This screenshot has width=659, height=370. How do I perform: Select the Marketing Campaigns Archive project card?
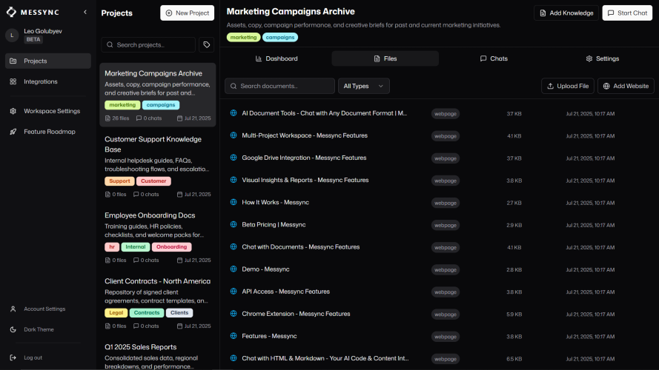click(x=158, y=95)
